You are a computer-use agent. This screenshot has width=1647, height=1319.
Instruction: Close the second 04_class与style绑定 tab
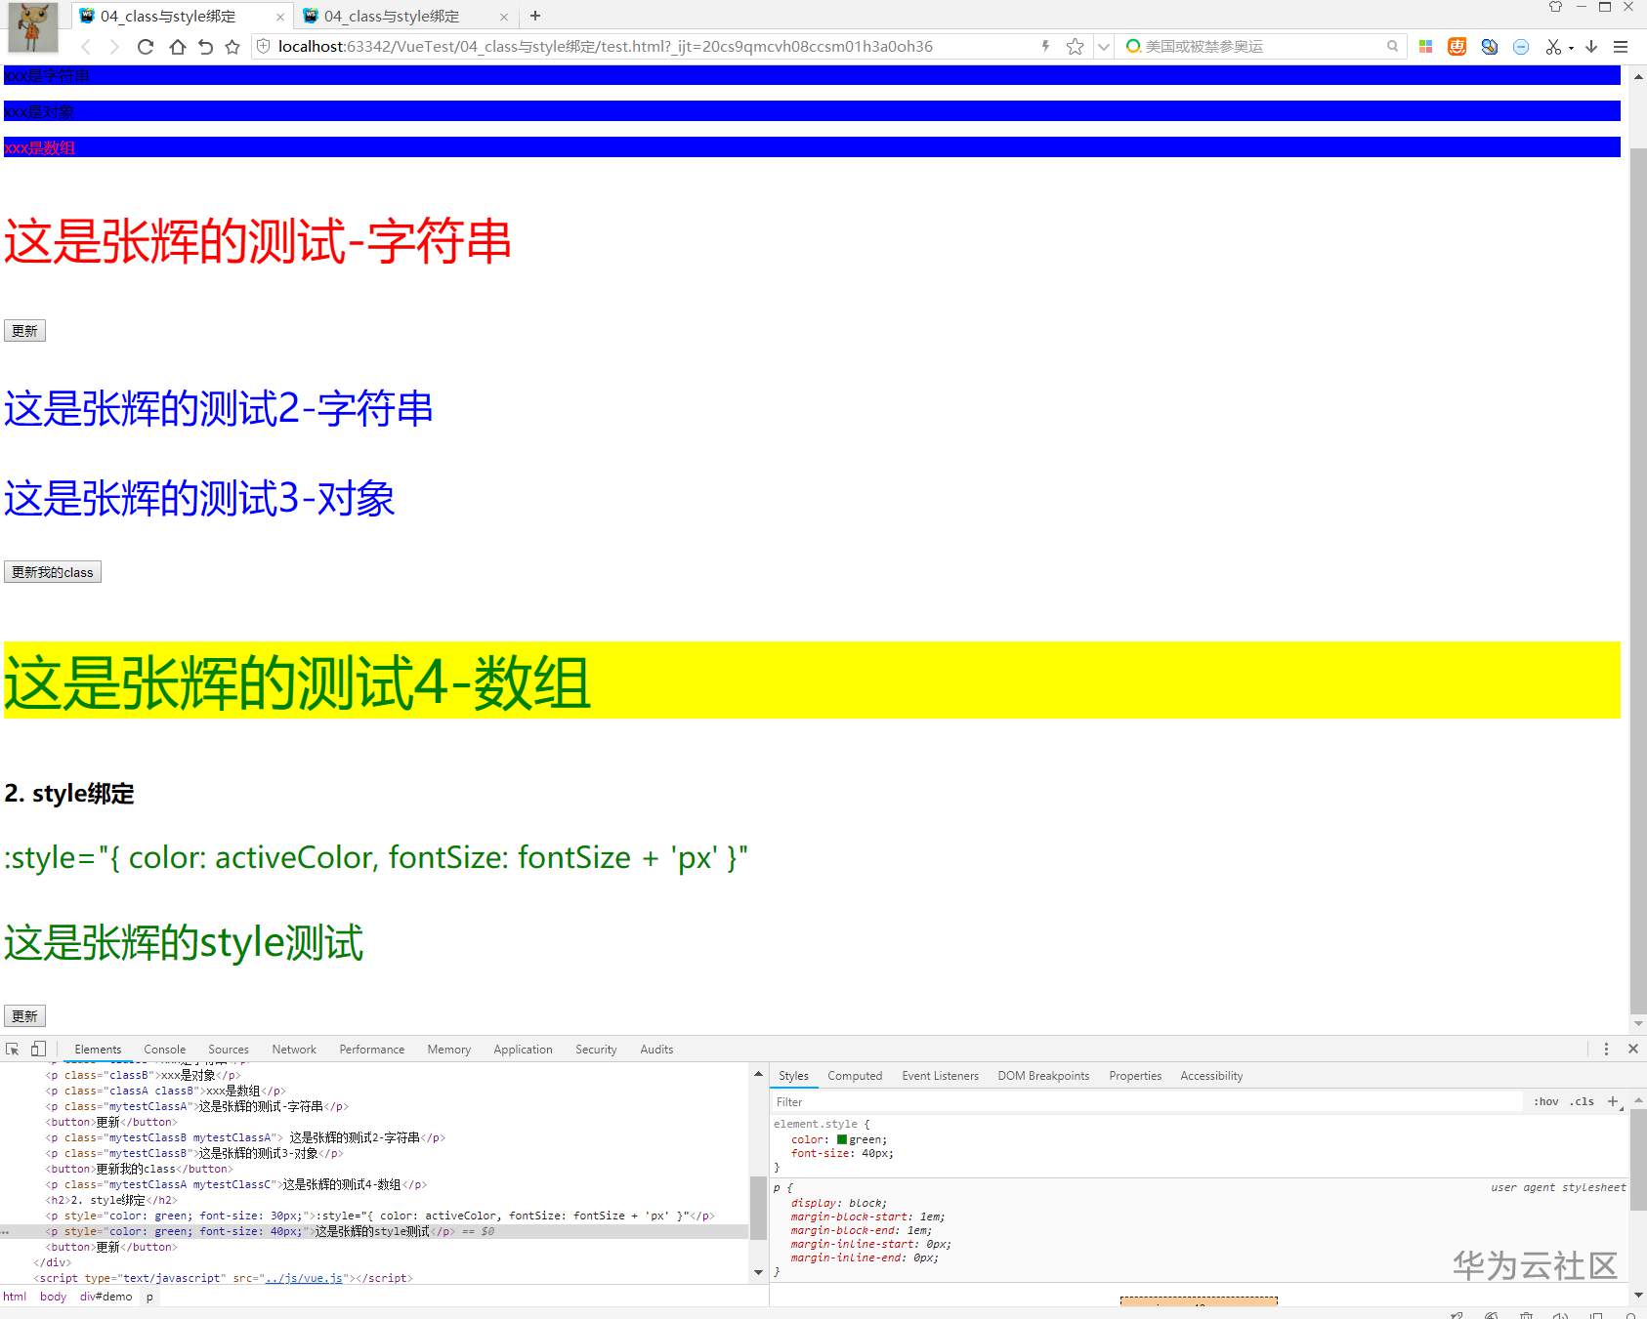tap(504, 17)
